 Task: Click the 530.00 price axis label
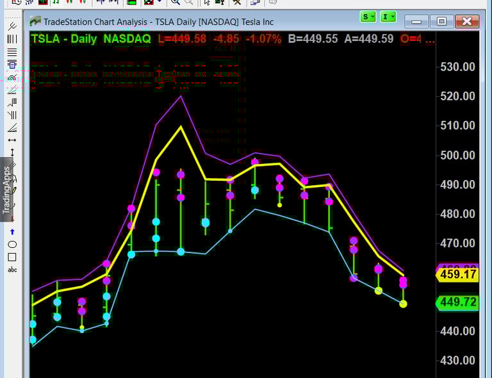tap(457, 67)
